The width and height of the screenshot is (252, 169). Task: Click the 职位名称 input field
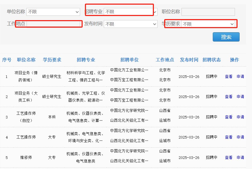[x=208, y=12]
